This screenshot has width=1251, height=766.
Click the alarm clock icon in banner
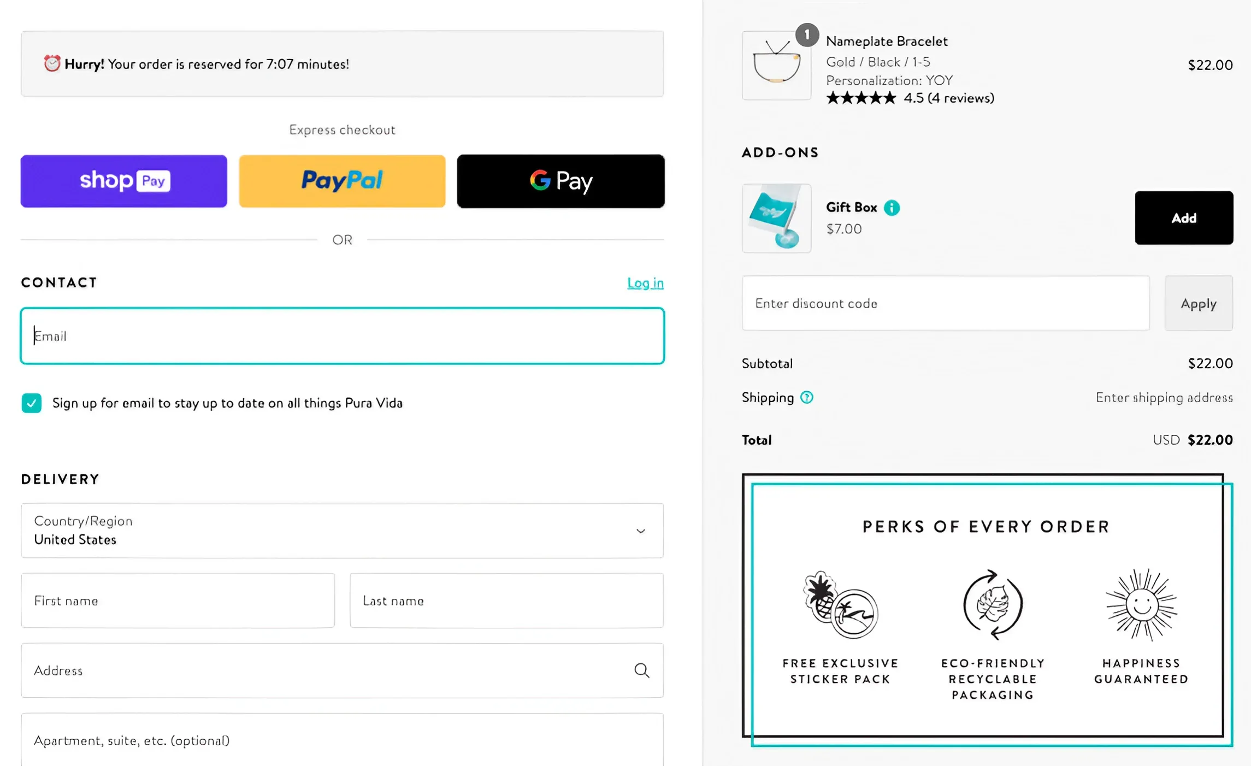(52, 63)
